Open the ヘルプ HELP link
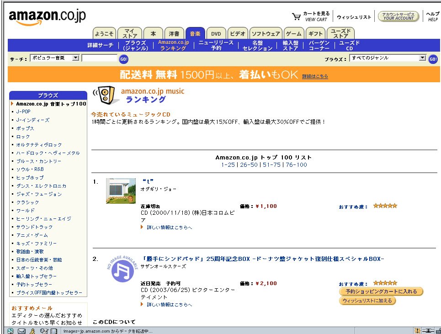This screenshot has height=334, width=441. tap(433, 16)
